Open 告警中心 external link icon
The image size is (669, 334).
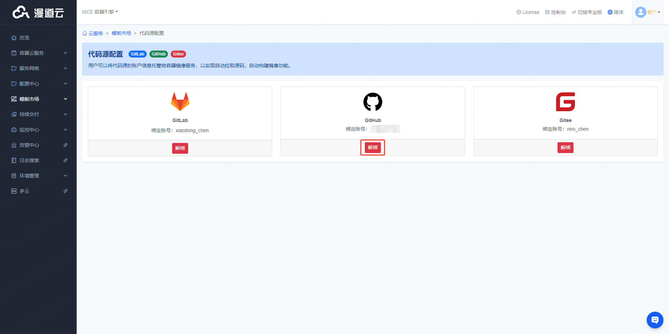[66, 145]
